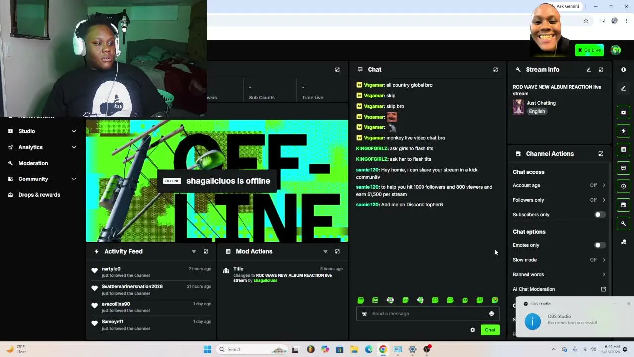The height and width of the screenshot is (357, 634).
Task: Toggle the wrench stream info rail icon
Action: [623, 223]
